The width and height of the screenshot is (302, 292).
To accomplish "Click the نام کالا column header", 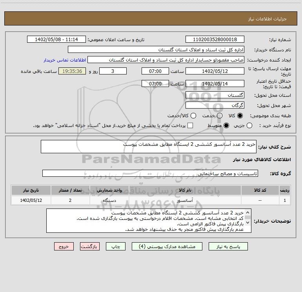I will 185,190.
